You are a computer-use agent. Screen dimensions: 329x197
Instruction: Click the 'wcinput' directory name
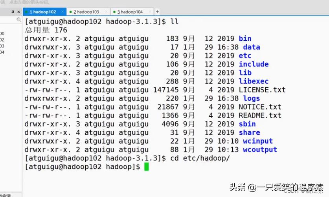258,141
